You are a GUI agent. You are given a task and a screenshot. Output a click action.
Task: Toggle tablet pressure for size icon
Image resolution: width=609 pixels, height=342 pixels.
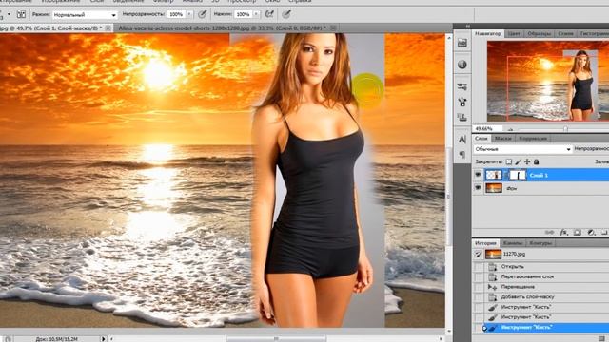[x=286, y=14]
